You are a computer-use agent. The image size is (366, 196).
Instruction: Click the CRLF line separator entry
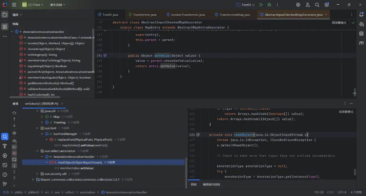(331, 192)
